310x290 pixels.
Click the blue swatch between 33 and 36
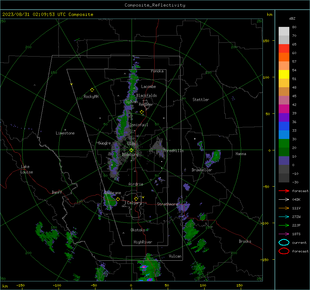click(284, 126)
